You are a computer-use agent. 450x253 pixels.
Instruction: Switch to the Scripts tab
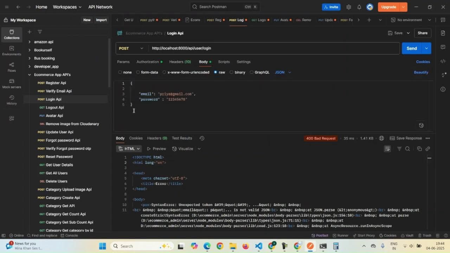[224, 62]
